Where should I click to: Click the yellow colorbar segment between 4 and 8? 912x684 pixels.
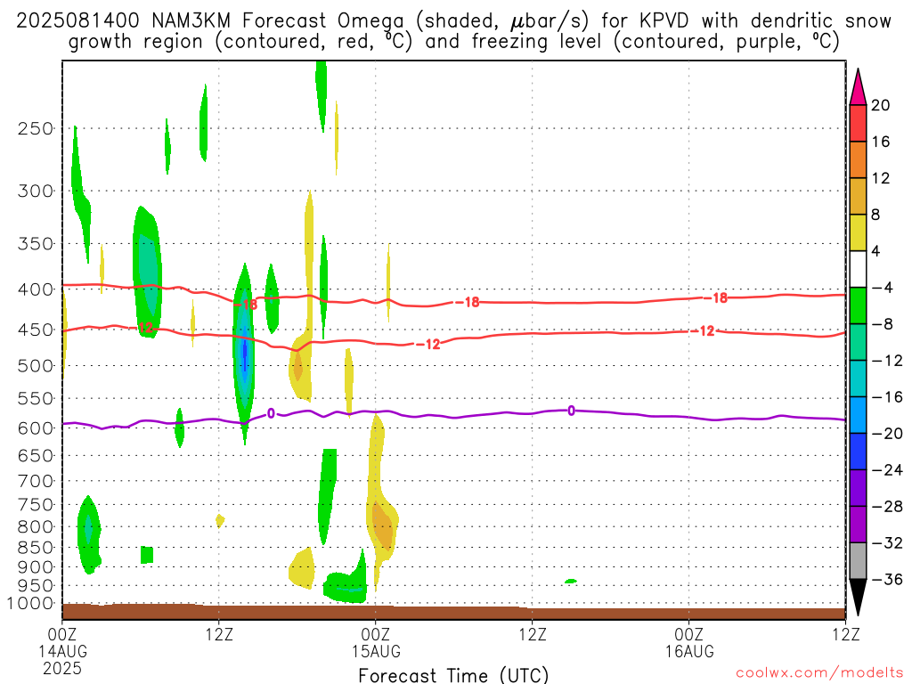point(858,232)
